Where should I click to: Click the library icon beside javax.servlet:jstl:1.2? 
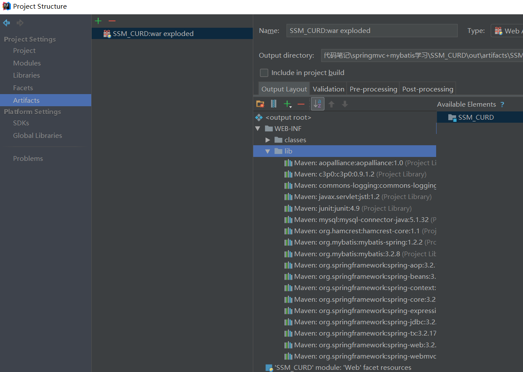tap(288, 197)
